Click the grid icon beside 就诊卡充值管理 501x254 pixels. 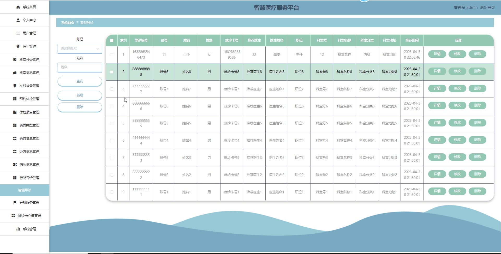(x=13, y=216)
